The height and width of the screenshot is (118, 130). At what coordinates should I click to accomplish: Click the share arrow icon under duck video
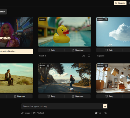coord(84,56)
